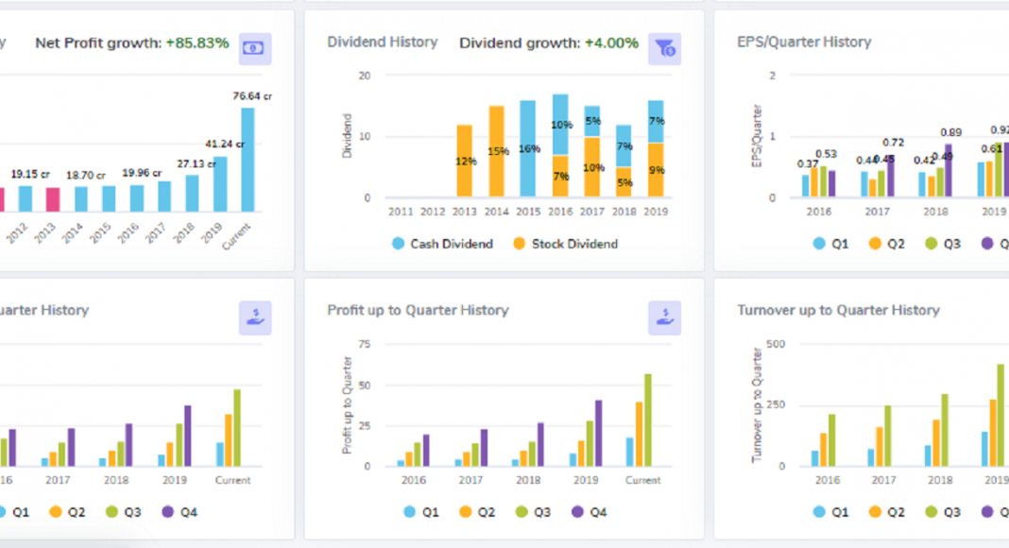
Task: Toggle Q2 legend in Turnover up to Quarter History
Action: [886, 512]
